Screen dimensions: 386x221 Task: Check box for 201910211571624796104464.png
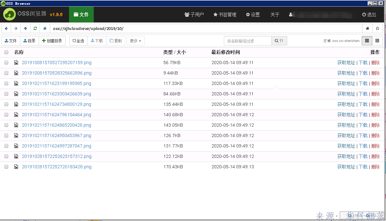(6, 115)
